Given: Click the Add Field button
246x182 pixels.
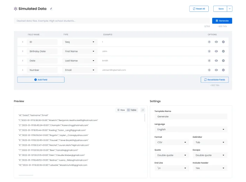Looking at the screenshot, I should coord(41,79).
